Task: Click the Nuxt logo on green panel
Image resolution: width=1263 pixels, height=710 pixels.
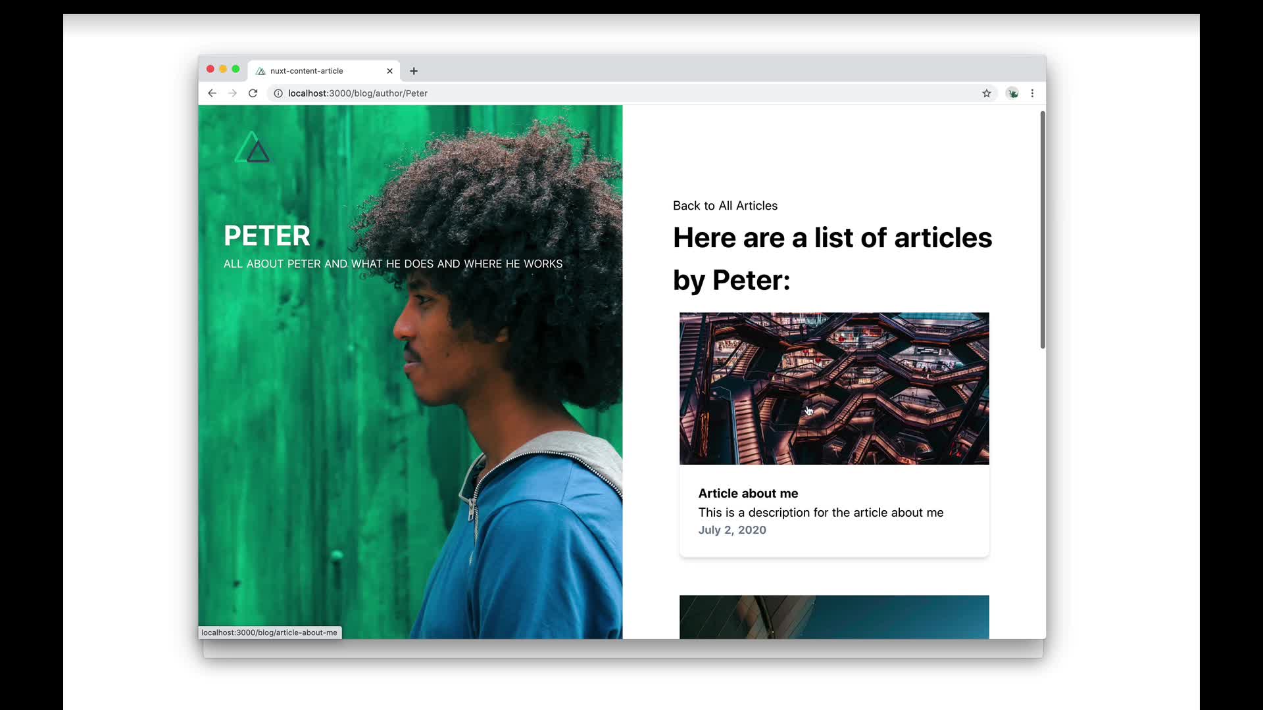Action: 252,147
